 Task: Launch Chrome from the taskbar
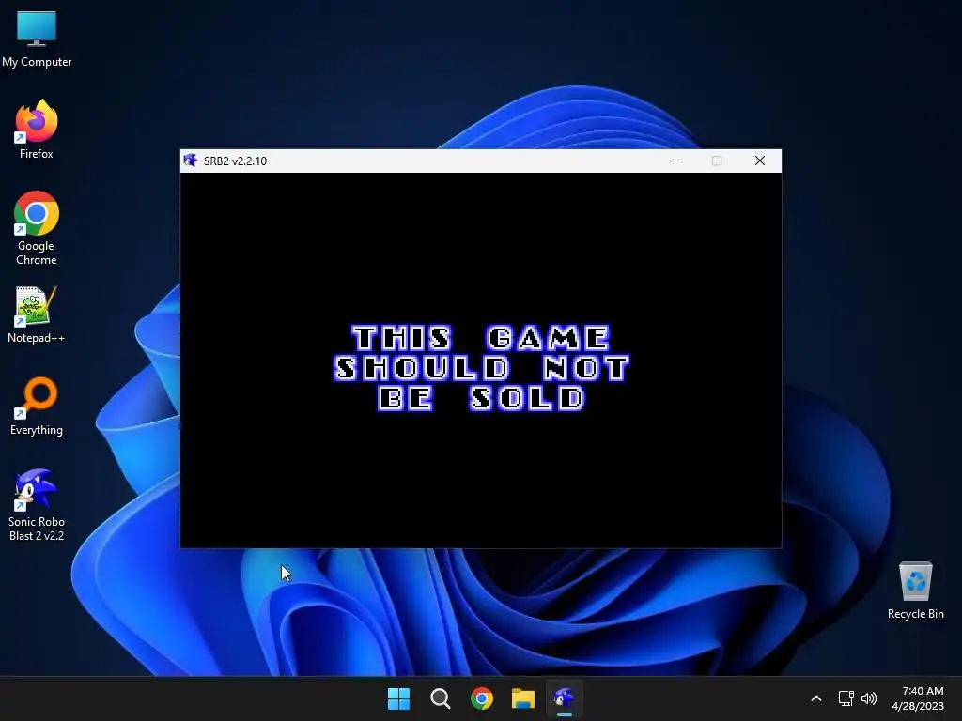click(482, 698)
